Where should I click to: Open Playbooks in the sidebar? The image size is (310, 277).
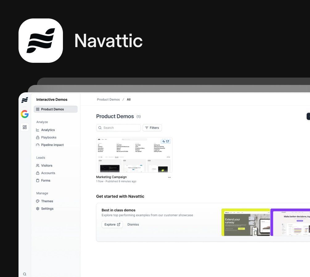point(49,137)
